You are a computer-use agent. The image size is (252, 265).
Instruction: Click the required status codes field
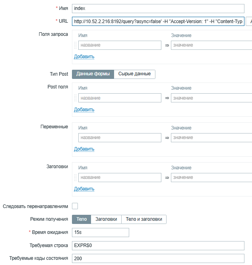pyautogui.click(x=158, y=259)
